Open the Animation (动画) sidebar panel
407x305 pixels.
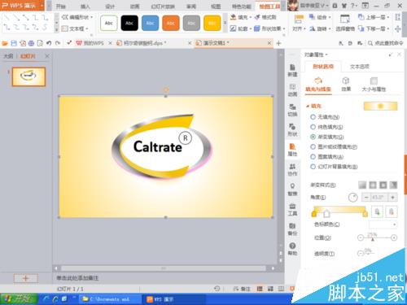pyautogui.click(x=292, y=90)
